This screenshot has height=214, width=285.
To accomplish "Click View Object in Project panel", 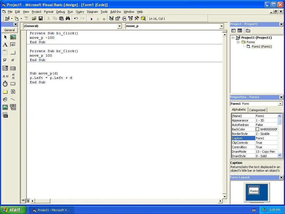I will 240,31.
